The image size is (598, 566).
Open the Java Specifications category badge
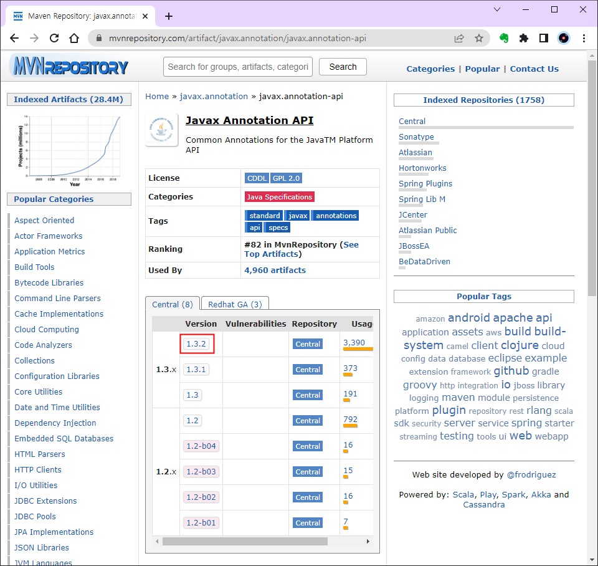point(280,197)
